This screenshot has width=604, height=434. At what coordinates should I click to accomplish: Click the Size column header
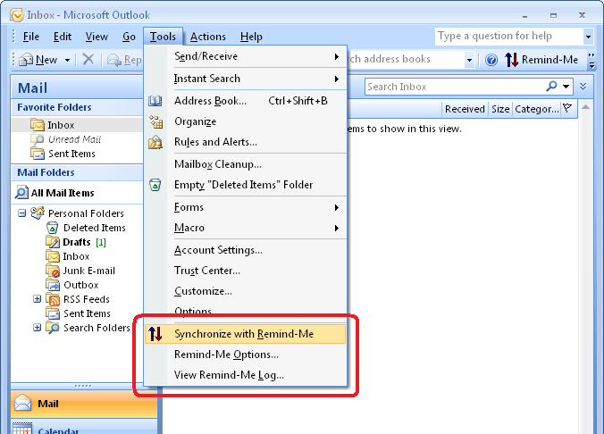click(500, 109)
